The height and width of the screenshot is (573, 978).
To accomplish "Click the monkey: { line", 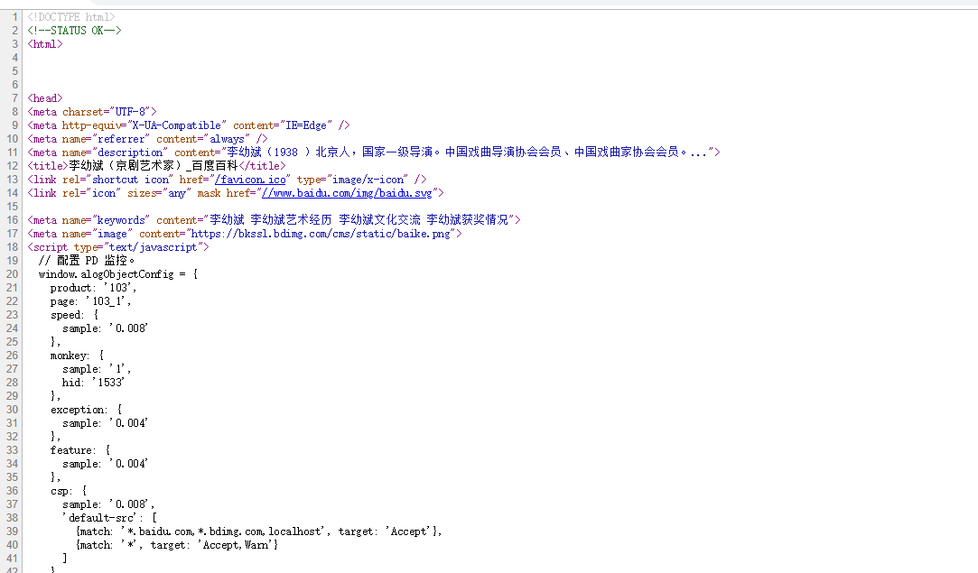I will click(78, 356).
